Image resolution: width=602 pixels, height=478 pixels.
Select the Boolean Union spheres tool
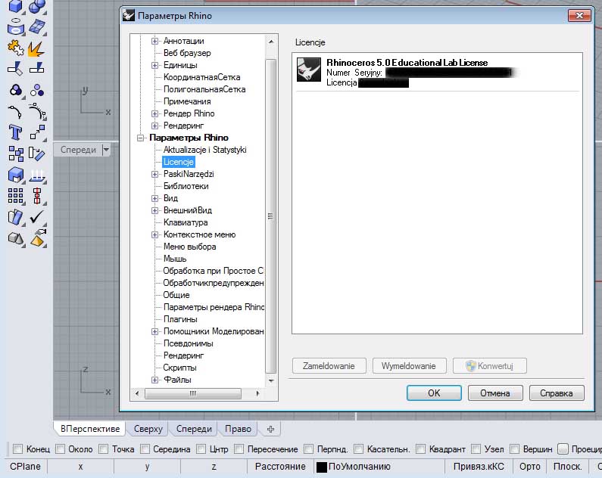pos(37,6)
